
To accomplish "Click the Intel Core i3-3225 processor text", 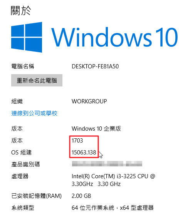I will [113, 180].
